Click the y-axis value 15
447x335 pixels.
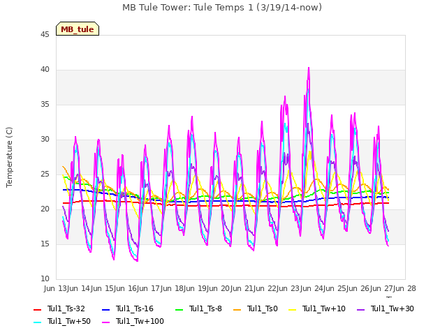pos(45,244)
